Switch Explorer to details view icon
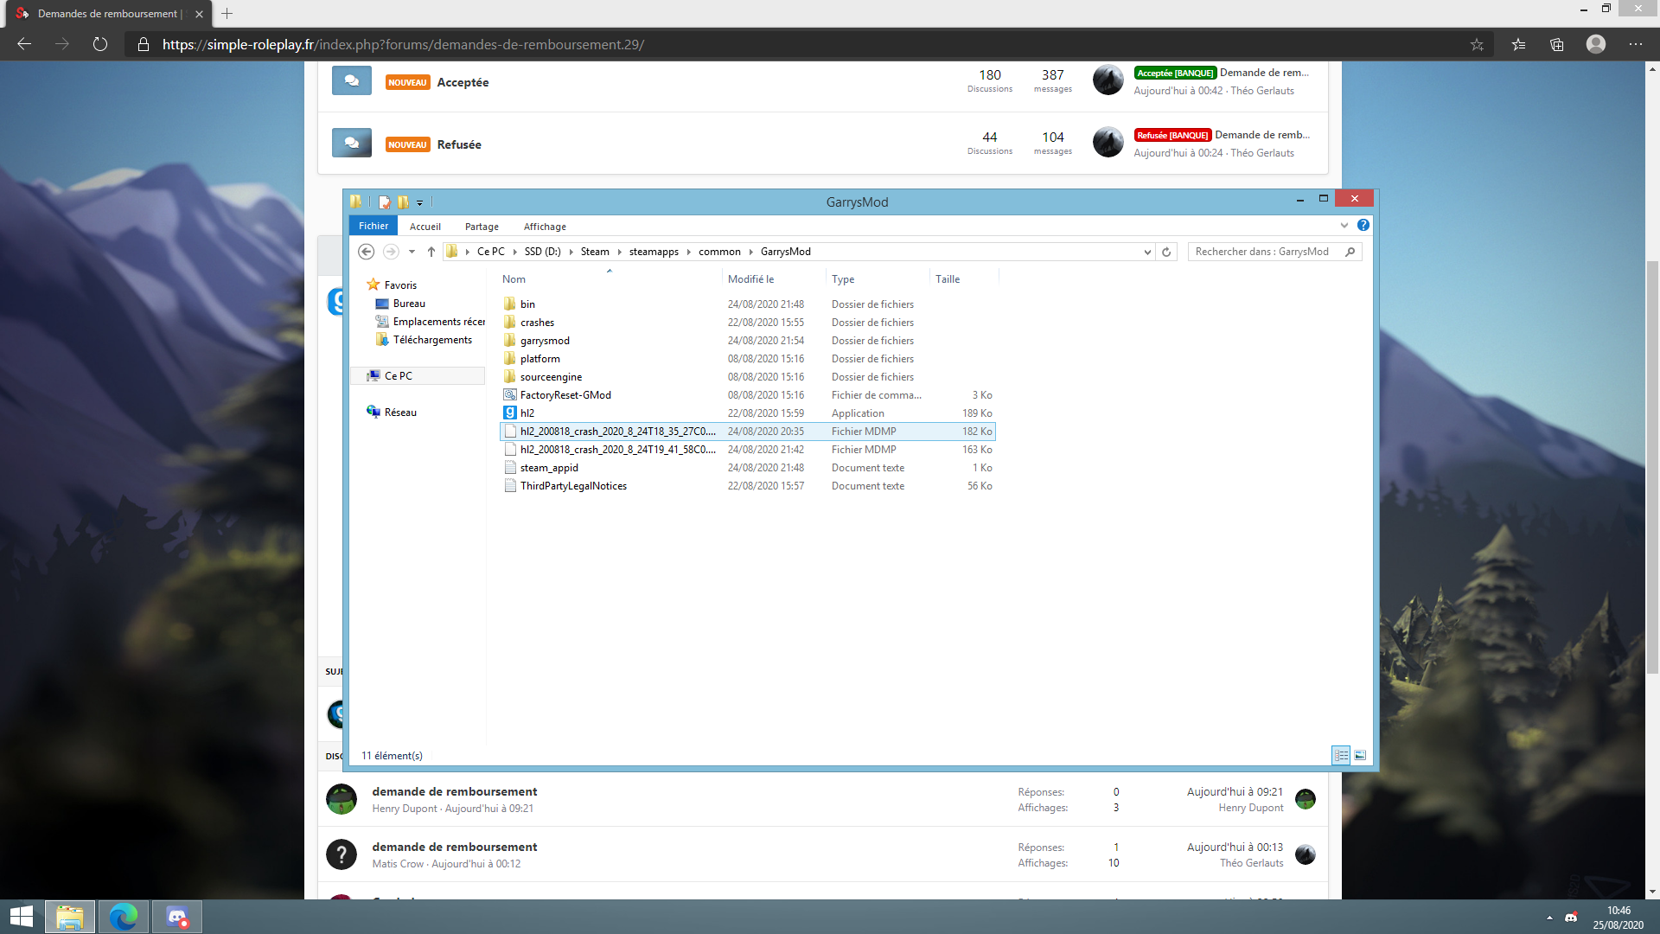 [x=1341, y=755]
